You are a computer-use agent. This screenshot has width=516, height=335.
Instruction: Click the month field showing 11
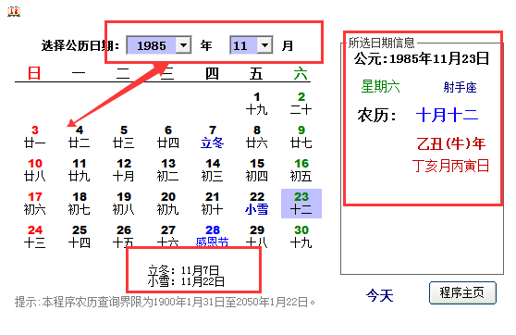tap(244, 45)
